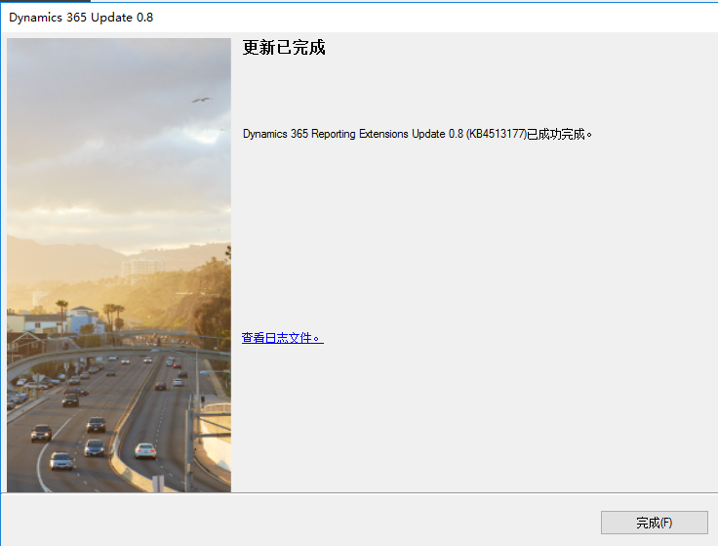This screenshot has height=546, width=718.
Task: Click the Dynamics 365 Update 0.8 title
Action: click(x=81, y=18)
